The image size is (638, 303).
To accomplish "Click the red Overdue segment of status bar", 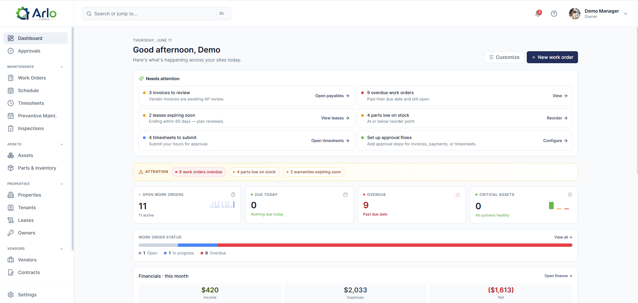I will point(395,245).
